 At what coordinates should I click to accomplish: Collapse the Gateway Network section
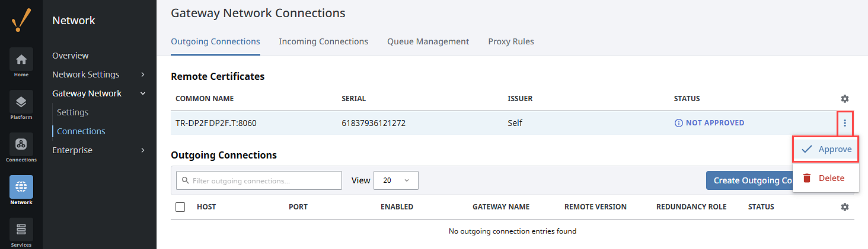tap(143, 93)
